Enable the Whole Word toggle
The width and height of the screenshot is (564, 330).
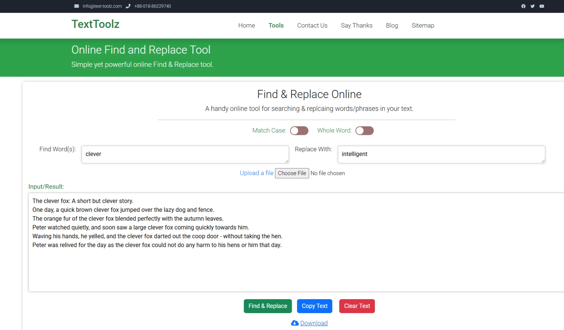pyautogui.click(x=365, y=130)
